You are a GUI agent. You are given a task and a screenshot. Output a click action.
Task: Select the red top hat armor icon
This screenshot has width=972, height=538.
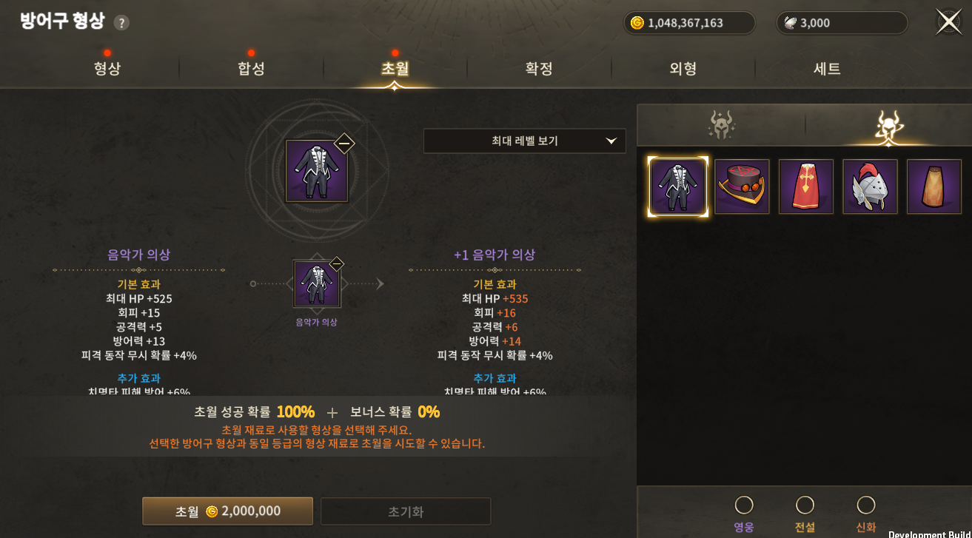click(742, 186)
